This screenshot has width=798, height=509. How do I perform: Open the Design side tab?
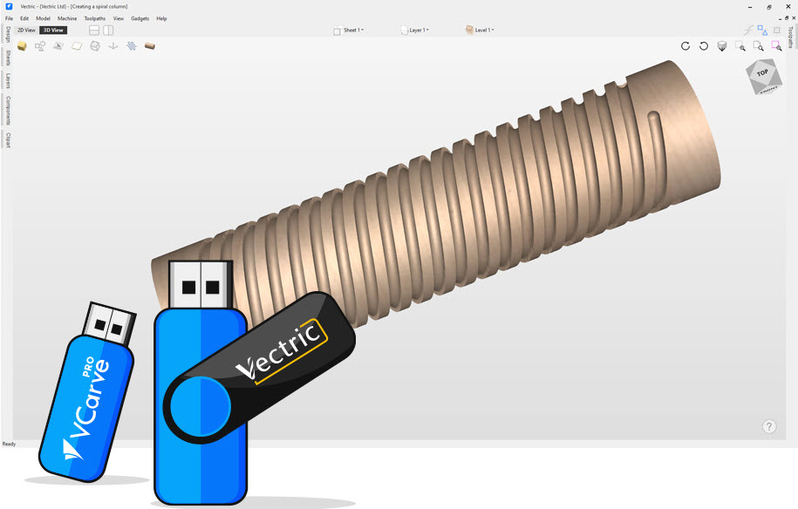(x=8, y=34)
